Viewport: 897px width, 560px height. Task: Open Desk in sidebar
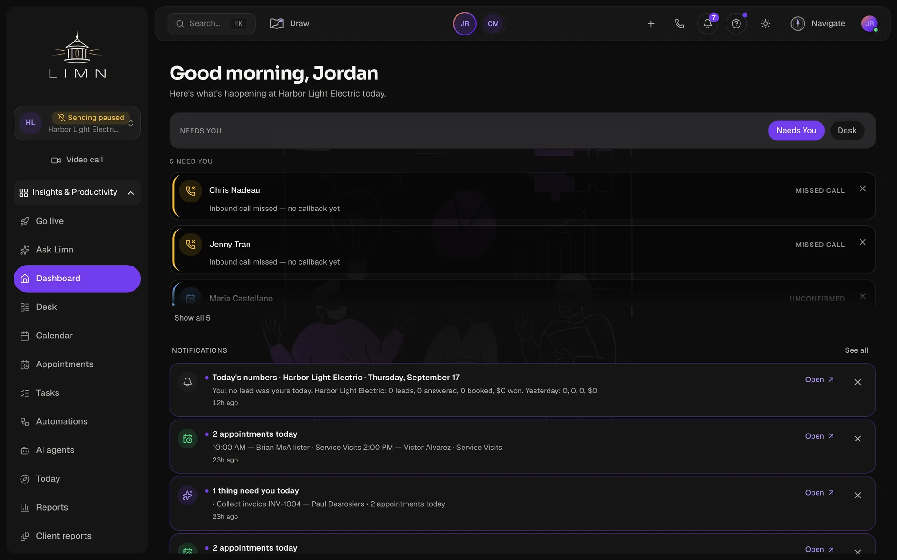click(x=77, y=307)
